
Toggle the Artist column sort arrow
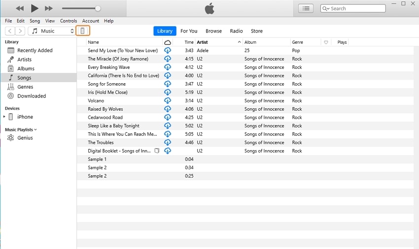[x=239, y=42]
